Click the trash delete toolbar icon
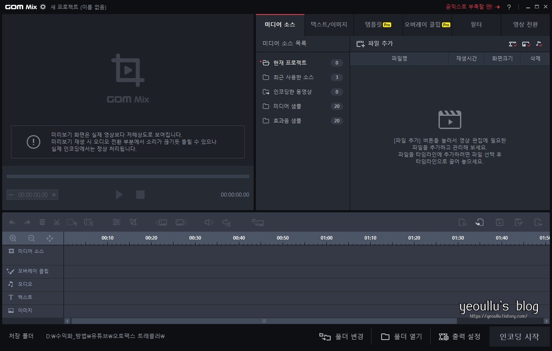Viewport: 552px width, 351px height. (42, 222)
